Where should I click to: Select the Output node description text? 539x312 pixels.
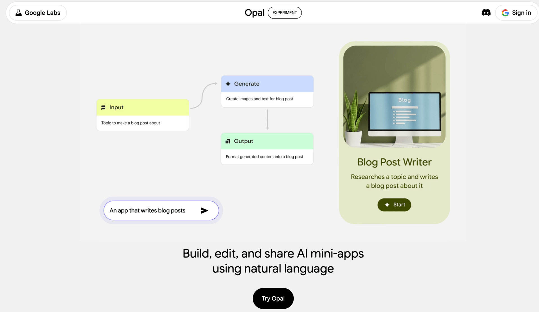(x=264, y=157)
